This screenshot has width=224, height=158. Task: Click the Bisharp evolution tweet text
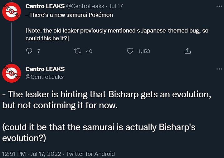point(106,99)
